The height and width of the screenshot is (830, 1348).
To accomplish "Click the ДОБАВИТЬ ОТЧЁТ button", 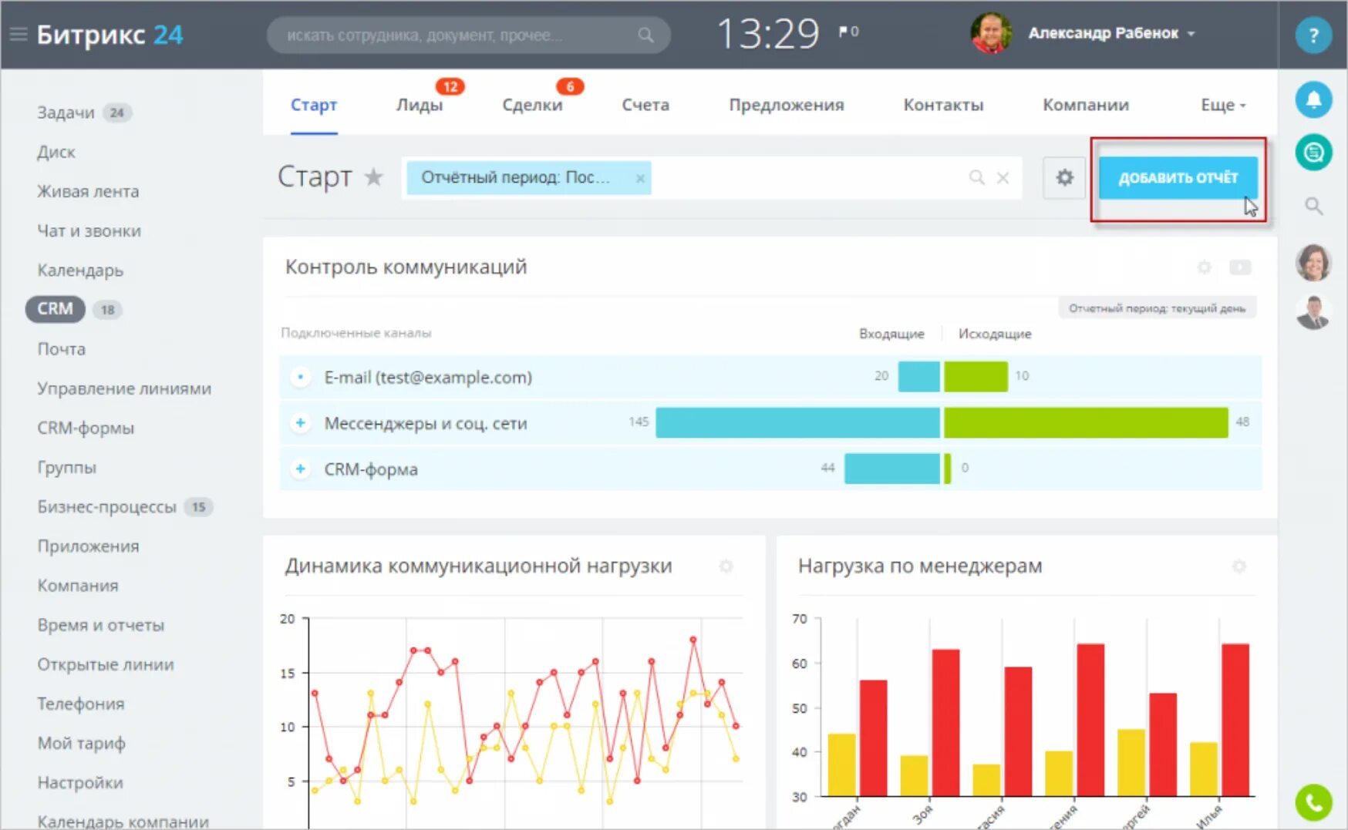I will (x=1178, y=178).
